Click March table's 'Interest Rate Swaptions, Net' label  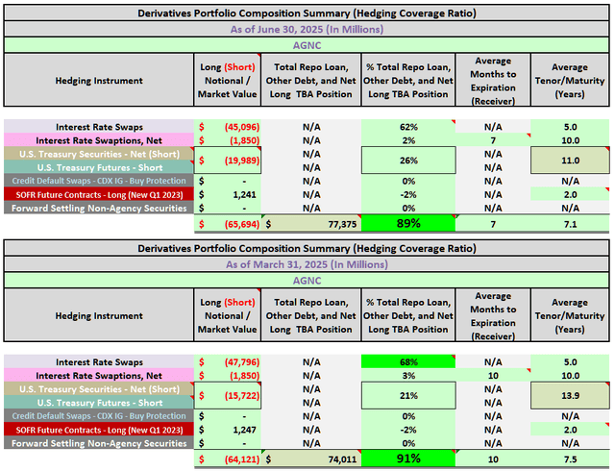click(x=99, y=376)
